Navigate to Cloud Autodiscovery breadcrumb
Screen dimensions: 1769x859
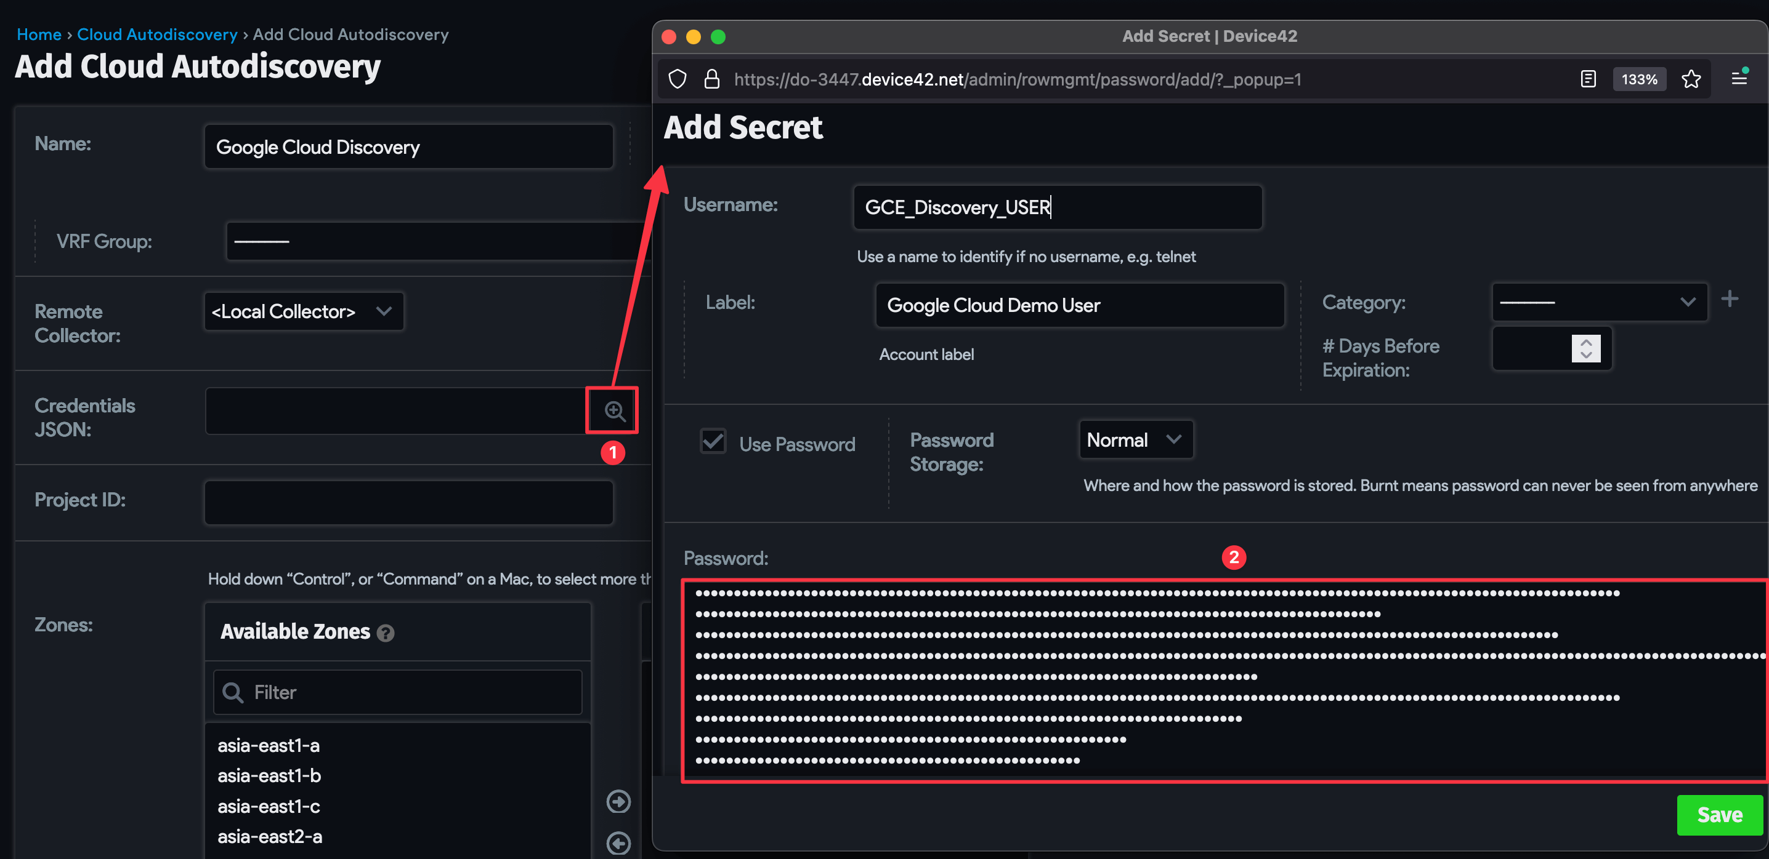click(157, 34)
